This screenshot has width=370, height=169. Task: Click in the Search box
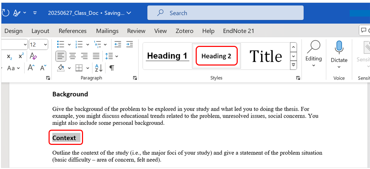[225, 13]
